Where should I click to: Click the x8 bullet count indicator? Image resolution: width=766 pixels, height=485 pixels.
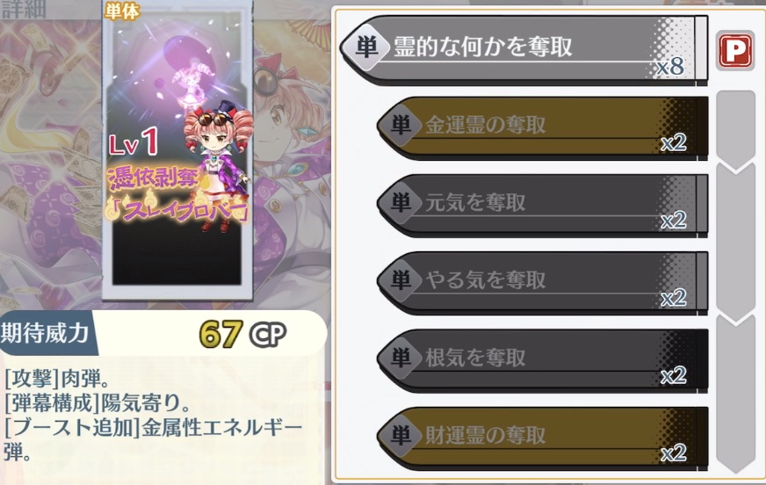(670, 67)
